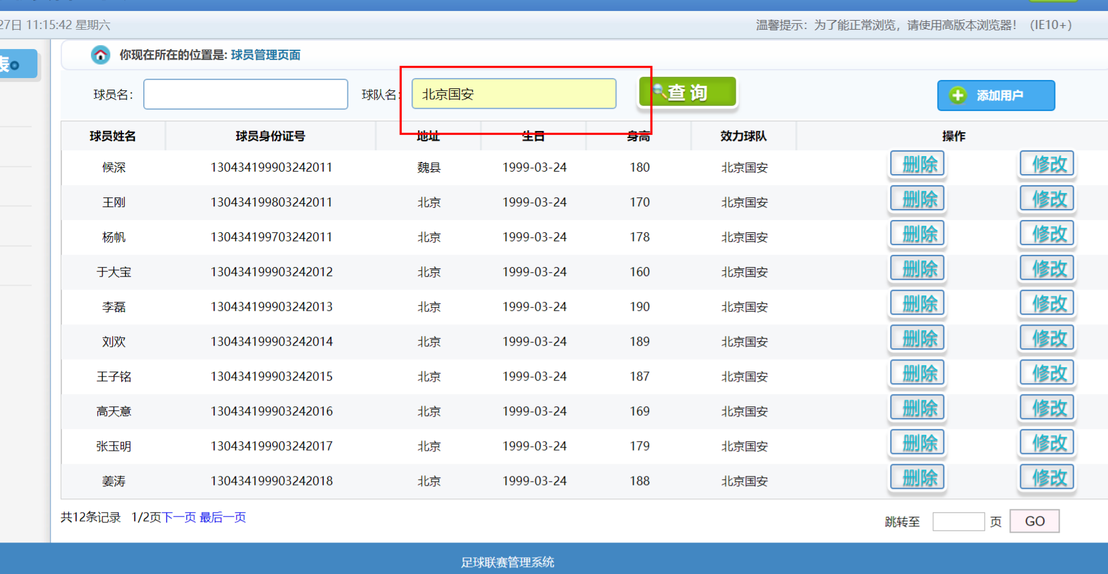Screen dimensions: 1108x574
Task: Select the name cell 候深
Action: click(114, 168)
